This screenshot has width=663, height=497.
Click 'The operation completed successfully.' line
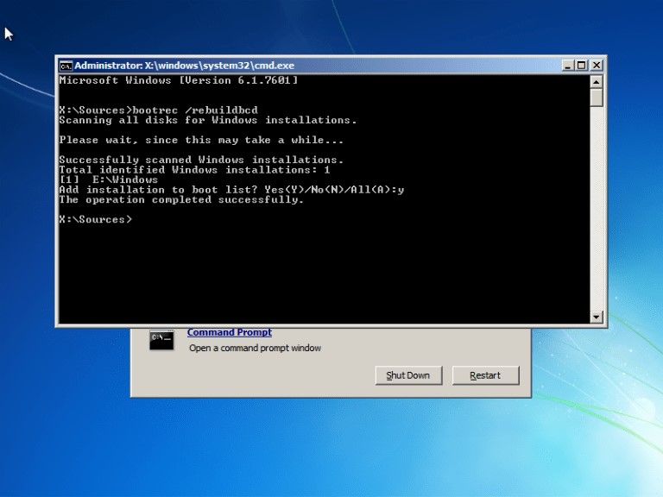tap(181, 199)
